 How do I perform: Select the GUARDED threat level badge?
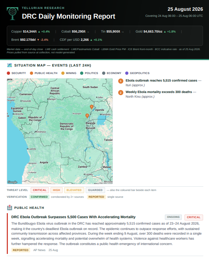95,190
